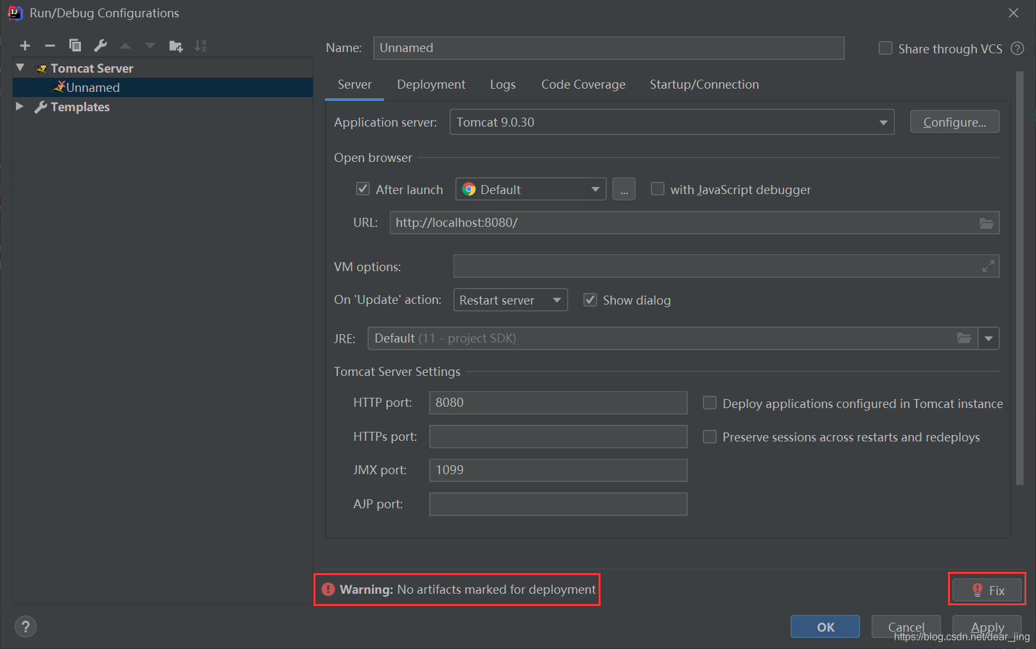Click the ellipsis button beside browser dropdown
The image size is (1036, 649).
(x=624, y=190)
